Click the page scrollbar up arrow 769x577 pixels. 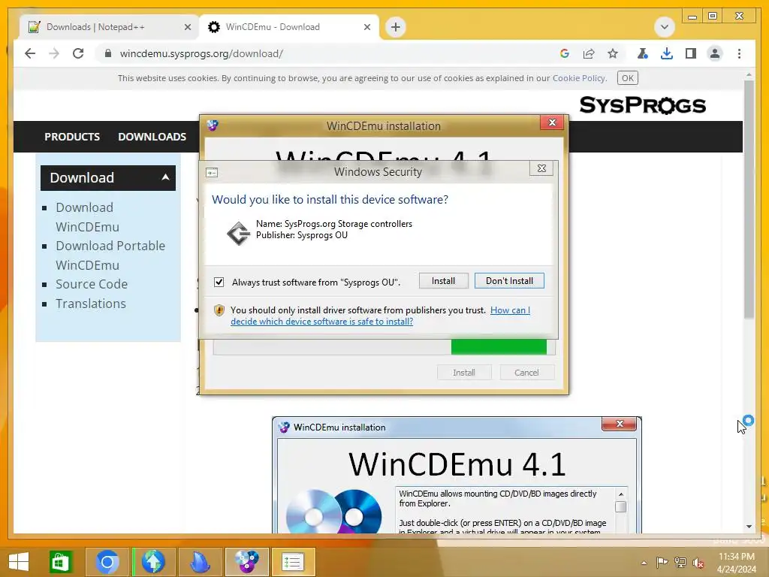[749, 75]
